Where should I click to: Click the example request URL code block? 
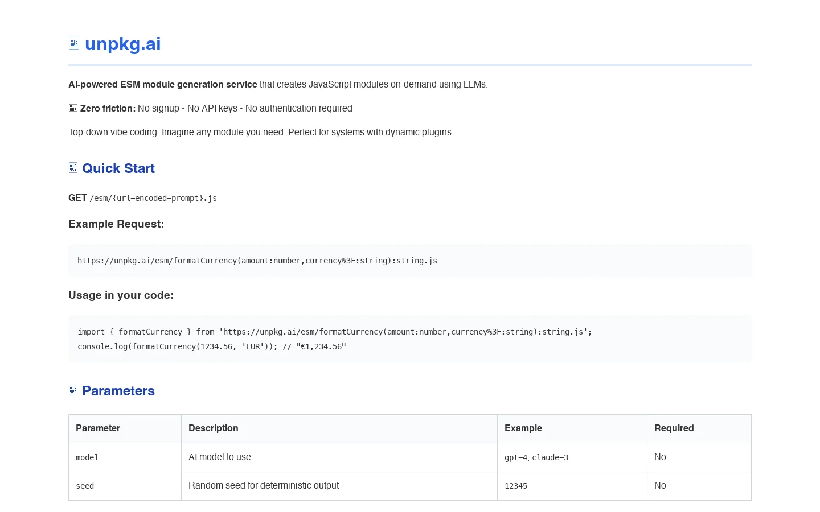410,261
